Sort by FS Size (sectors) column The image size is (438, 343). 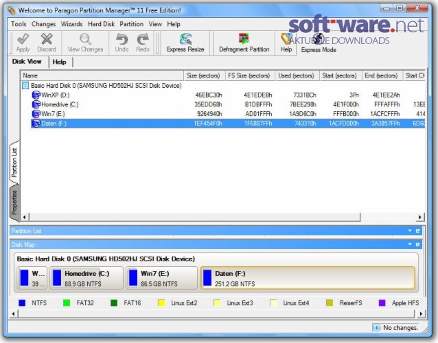point(250,75)
